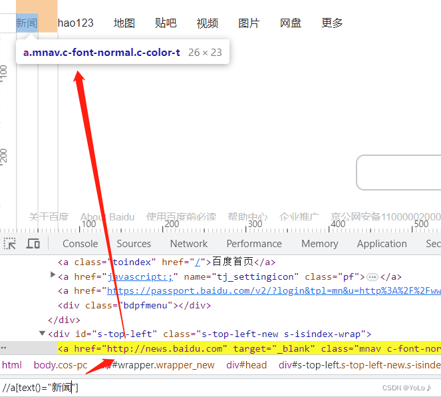Click the javascript:; href link
This screenshot has height=397, width=441.
click(x=140, y=277)
